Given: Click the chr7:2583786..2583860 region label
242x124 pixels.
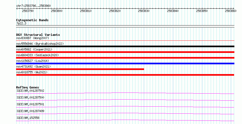Looking at the screenshot, I should pos(33,6).
